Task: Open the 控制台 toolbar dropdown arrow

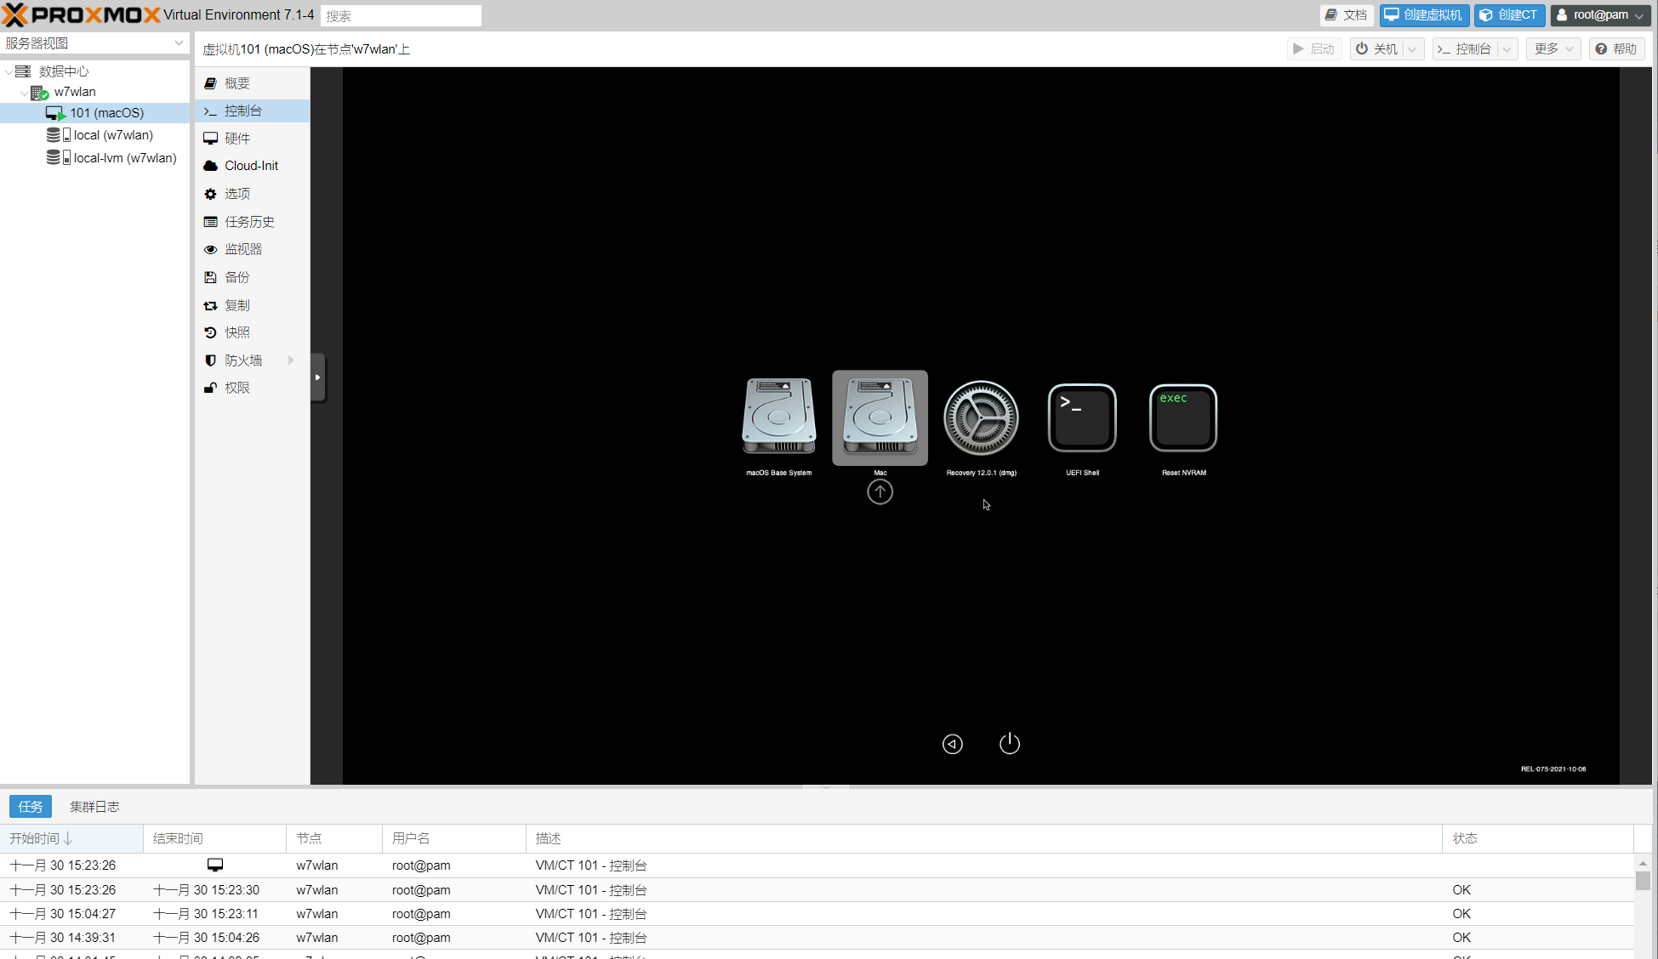Action: pyautogui.click(x=1507, y=49)
